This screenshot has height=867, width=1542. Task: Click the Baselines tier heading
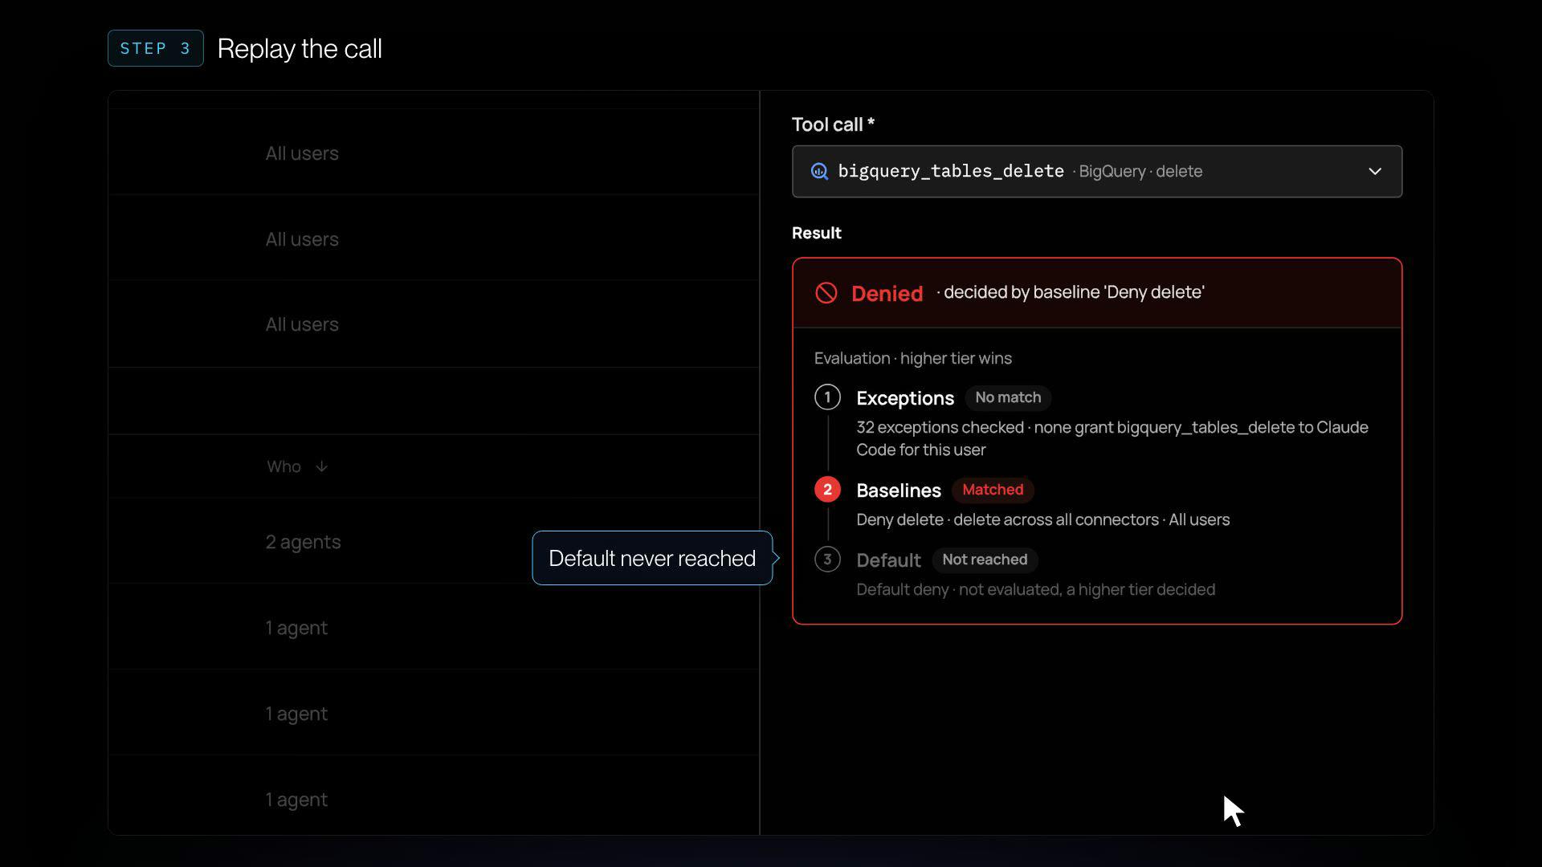click(899, 490)
